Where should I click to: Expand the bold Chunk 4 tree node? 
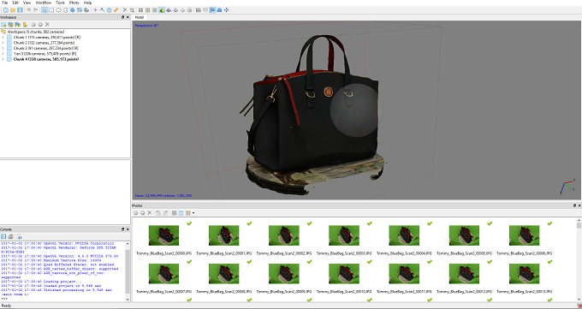coord(3,59)
